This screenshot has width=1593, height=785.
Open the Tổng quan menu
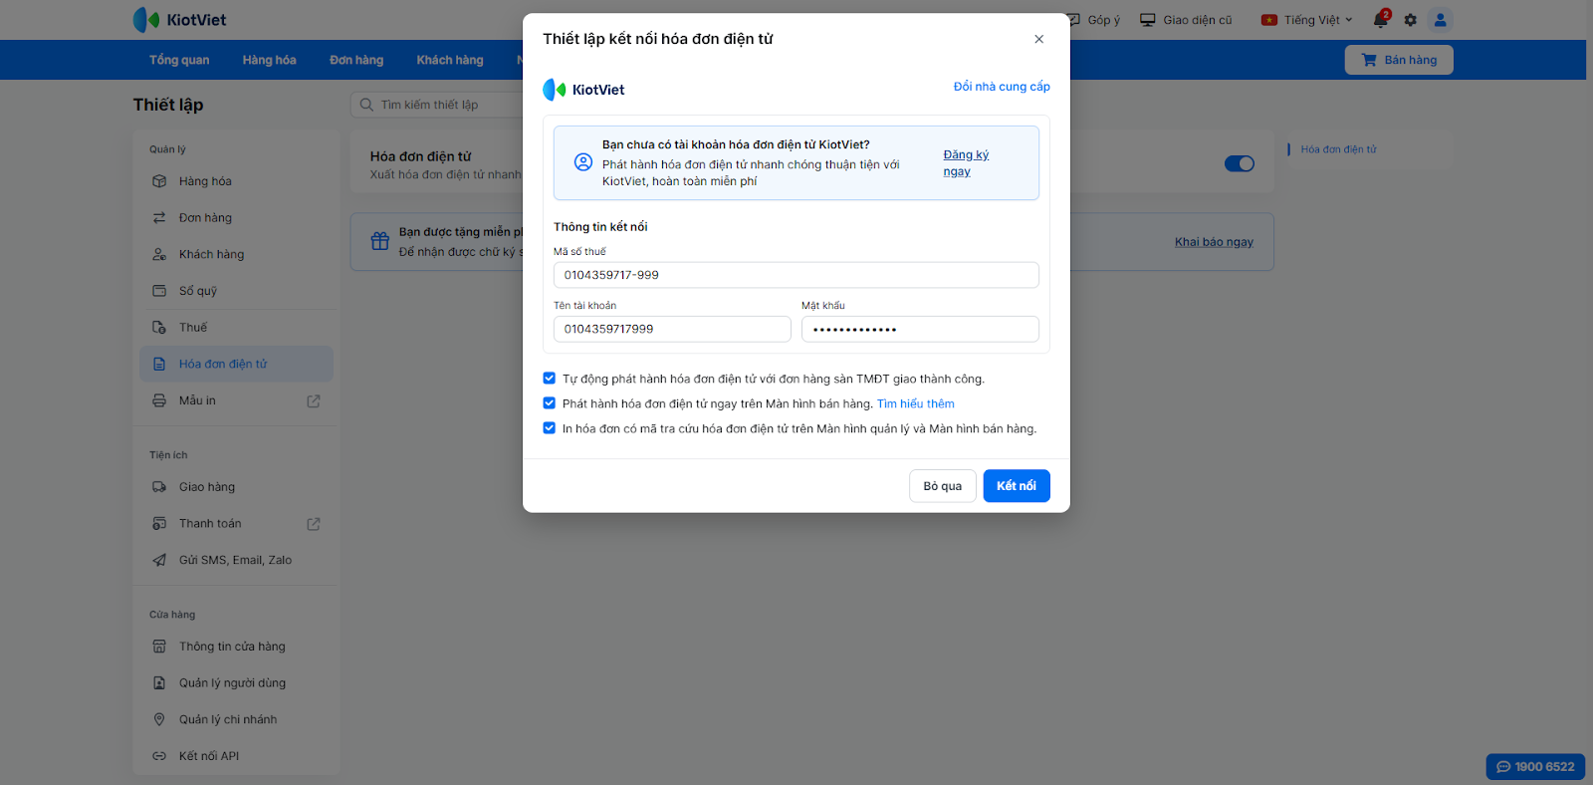pyautogui.click(x=179, y=60)
